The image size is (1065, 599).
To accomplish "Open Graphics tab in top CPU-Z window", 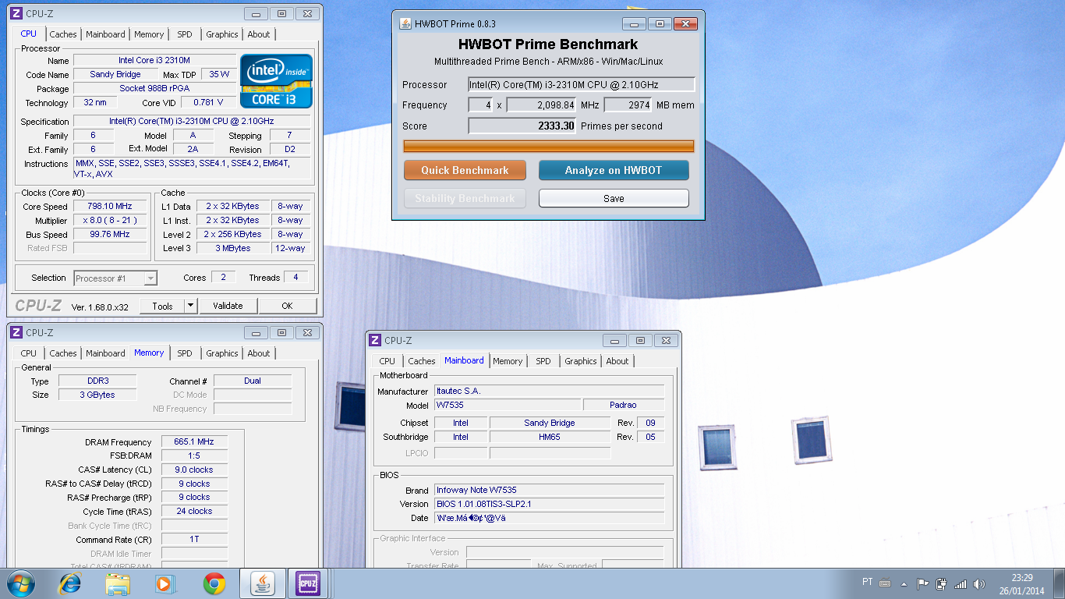I will pyautogui.click(x=222, y=34).
